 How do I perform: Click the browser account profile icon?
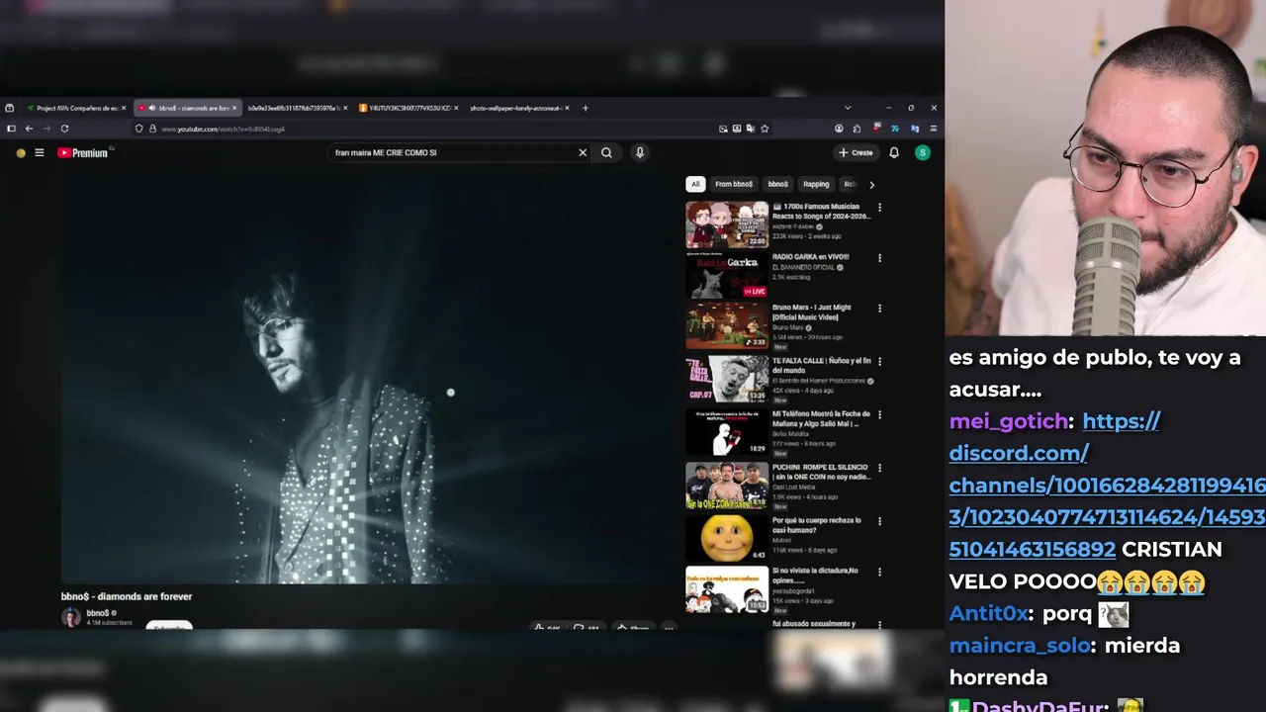pos(839,129)
